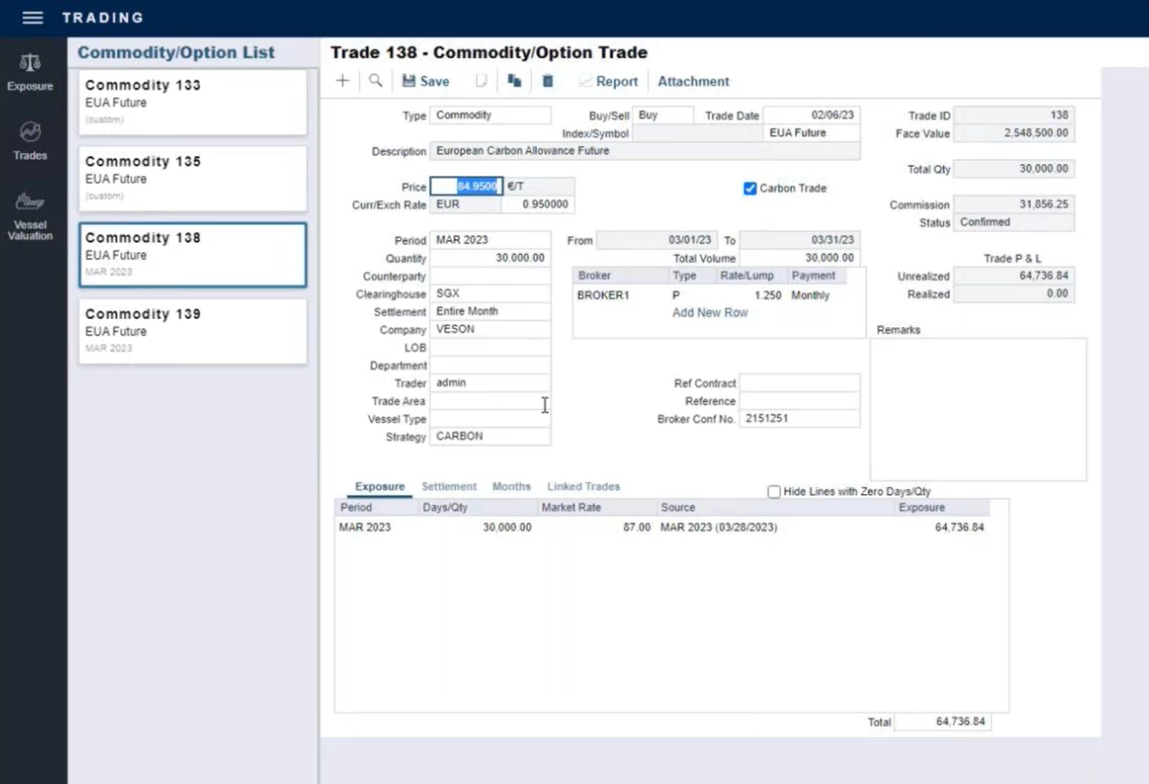The width and height of the screenshot is (1149, 784).
Task: Save the trade using the Save button
Action: click(425, 82)
